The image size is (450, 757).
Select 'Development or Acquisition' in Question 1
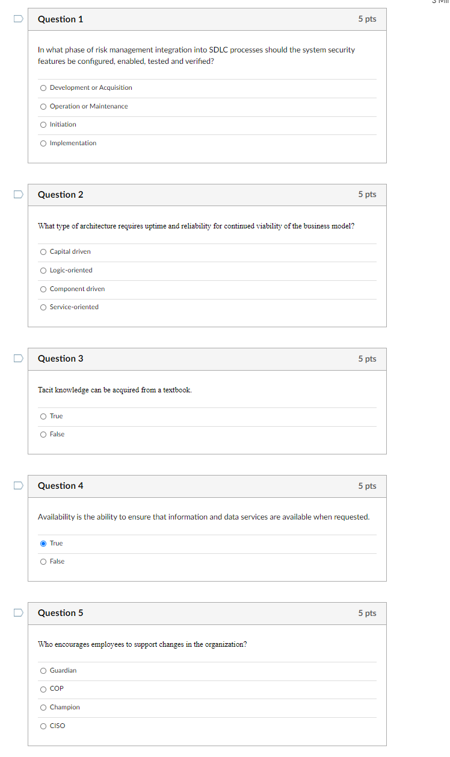coord(43,88)
